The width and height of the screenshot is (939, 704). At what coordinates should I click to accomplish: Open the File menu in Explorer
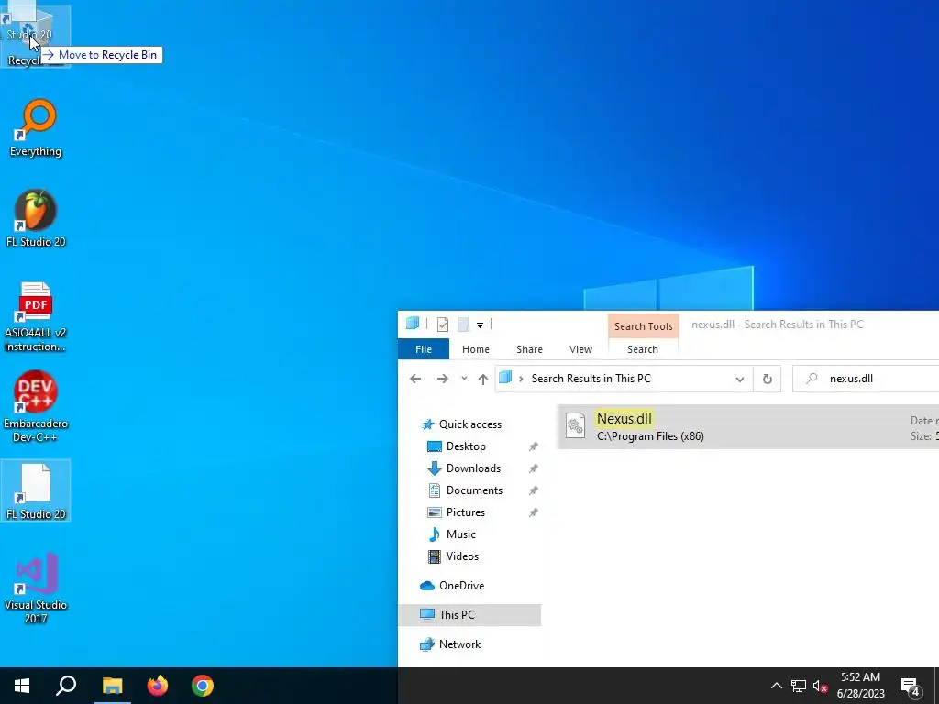pos(424,349)
